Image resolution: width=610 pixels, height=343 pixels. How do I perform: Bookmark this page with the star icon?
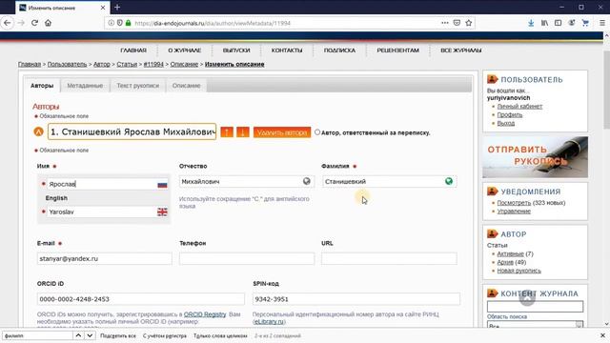pyautogui.click(x=469, y=23)
